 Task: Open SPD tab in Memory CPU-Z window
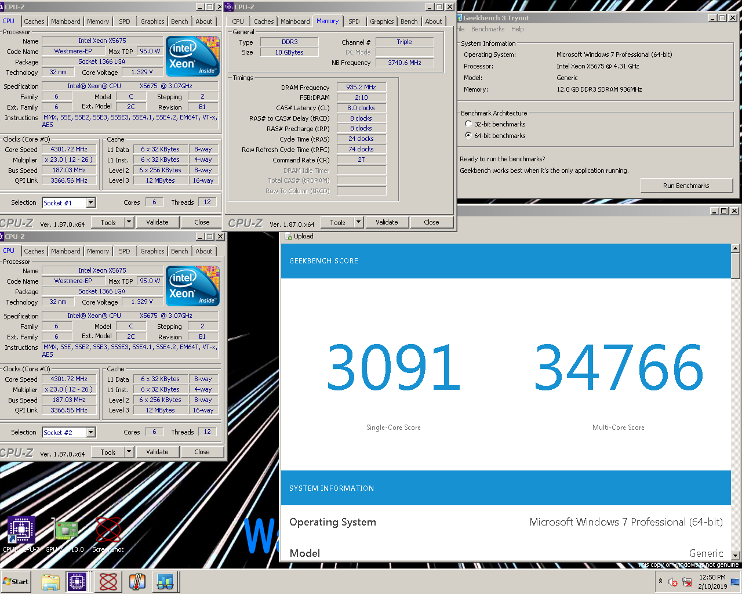pos(354,21)
